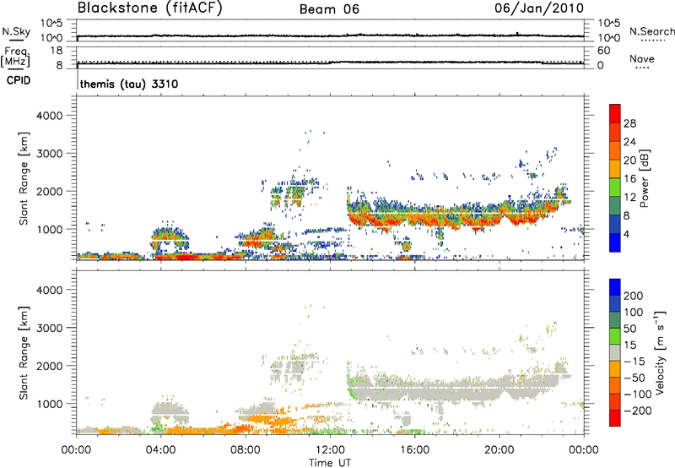Click the 'Nave' legend label
This screenshot has width=675, height=468.
pyautogui.click(x=642, y=58)
